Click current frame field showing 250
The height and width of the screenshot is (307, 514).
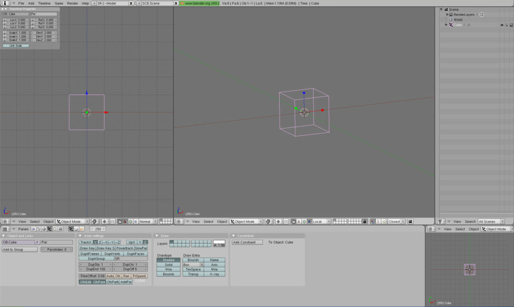(x=98, y=229)
